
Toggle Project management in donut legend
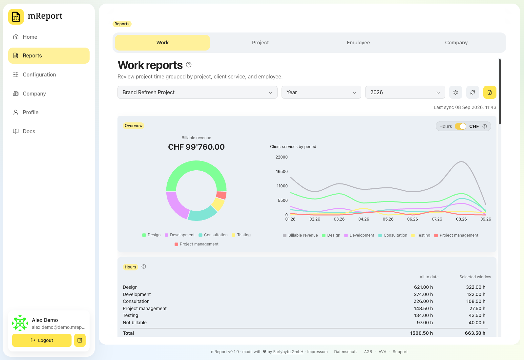[x=196, y=244]
